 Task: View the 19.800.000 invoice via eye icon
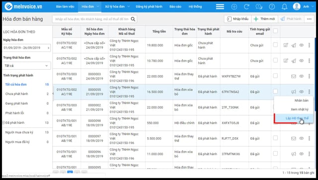[302, 45]
